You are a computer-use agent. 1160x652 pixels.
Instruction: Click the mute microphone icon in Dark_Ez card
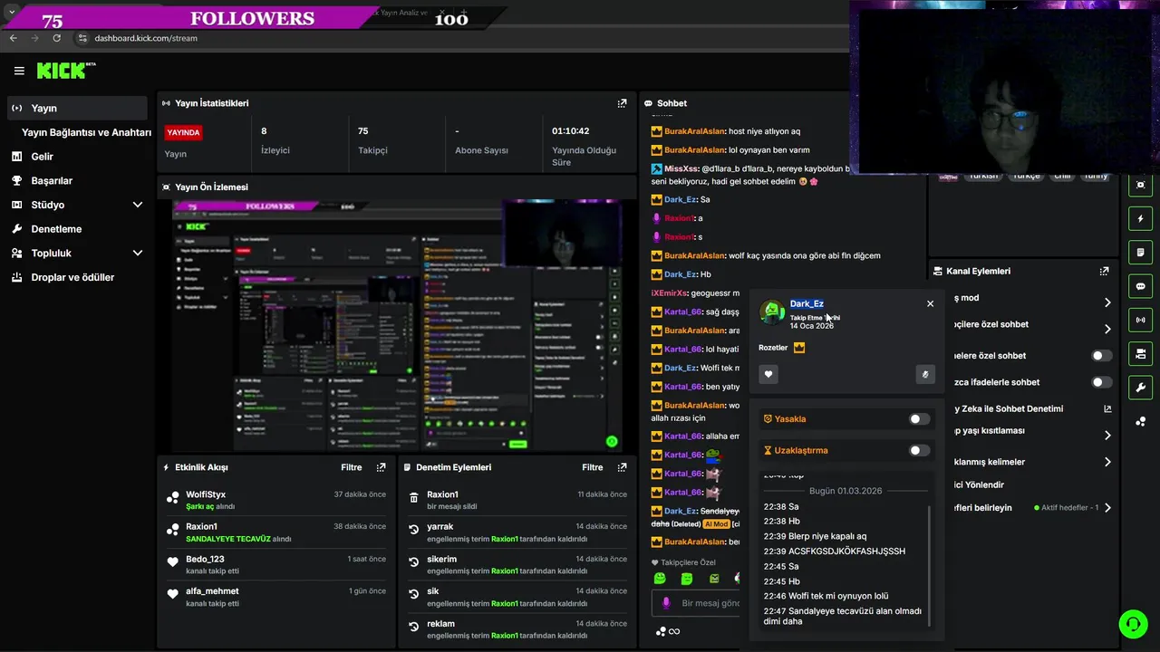(x=925, y=374)
